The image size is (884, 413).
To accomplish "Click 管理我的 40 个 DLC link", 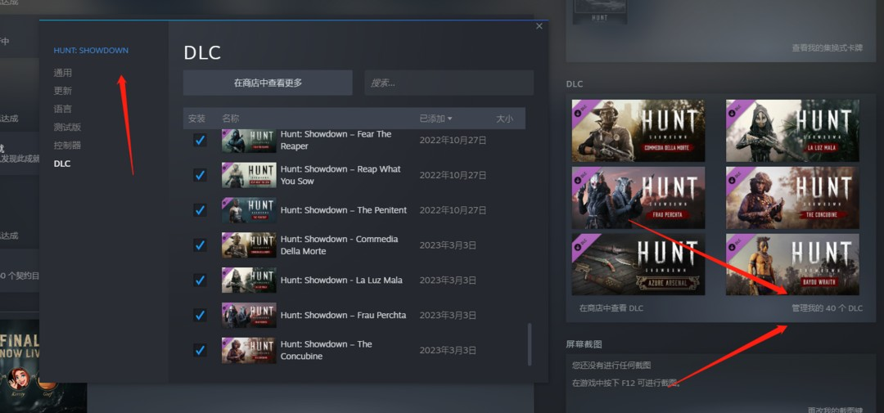I will tap(826, 308).
